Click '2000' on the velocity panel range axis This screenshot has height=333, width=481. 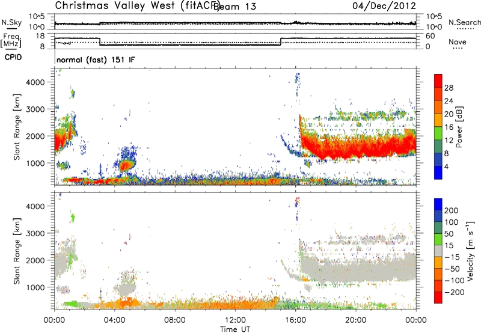pos(35,260)
